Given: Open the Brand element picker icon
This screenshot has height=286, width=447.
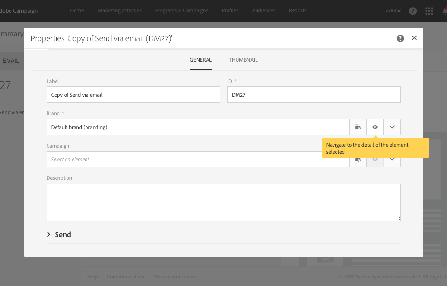Looking at the screenshot, I should (x=358, y=127).
